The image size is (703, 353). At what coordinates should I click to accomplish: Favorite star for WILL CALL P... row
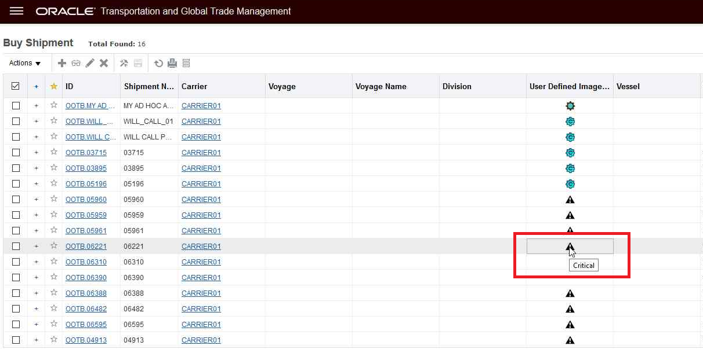[54, 137]
